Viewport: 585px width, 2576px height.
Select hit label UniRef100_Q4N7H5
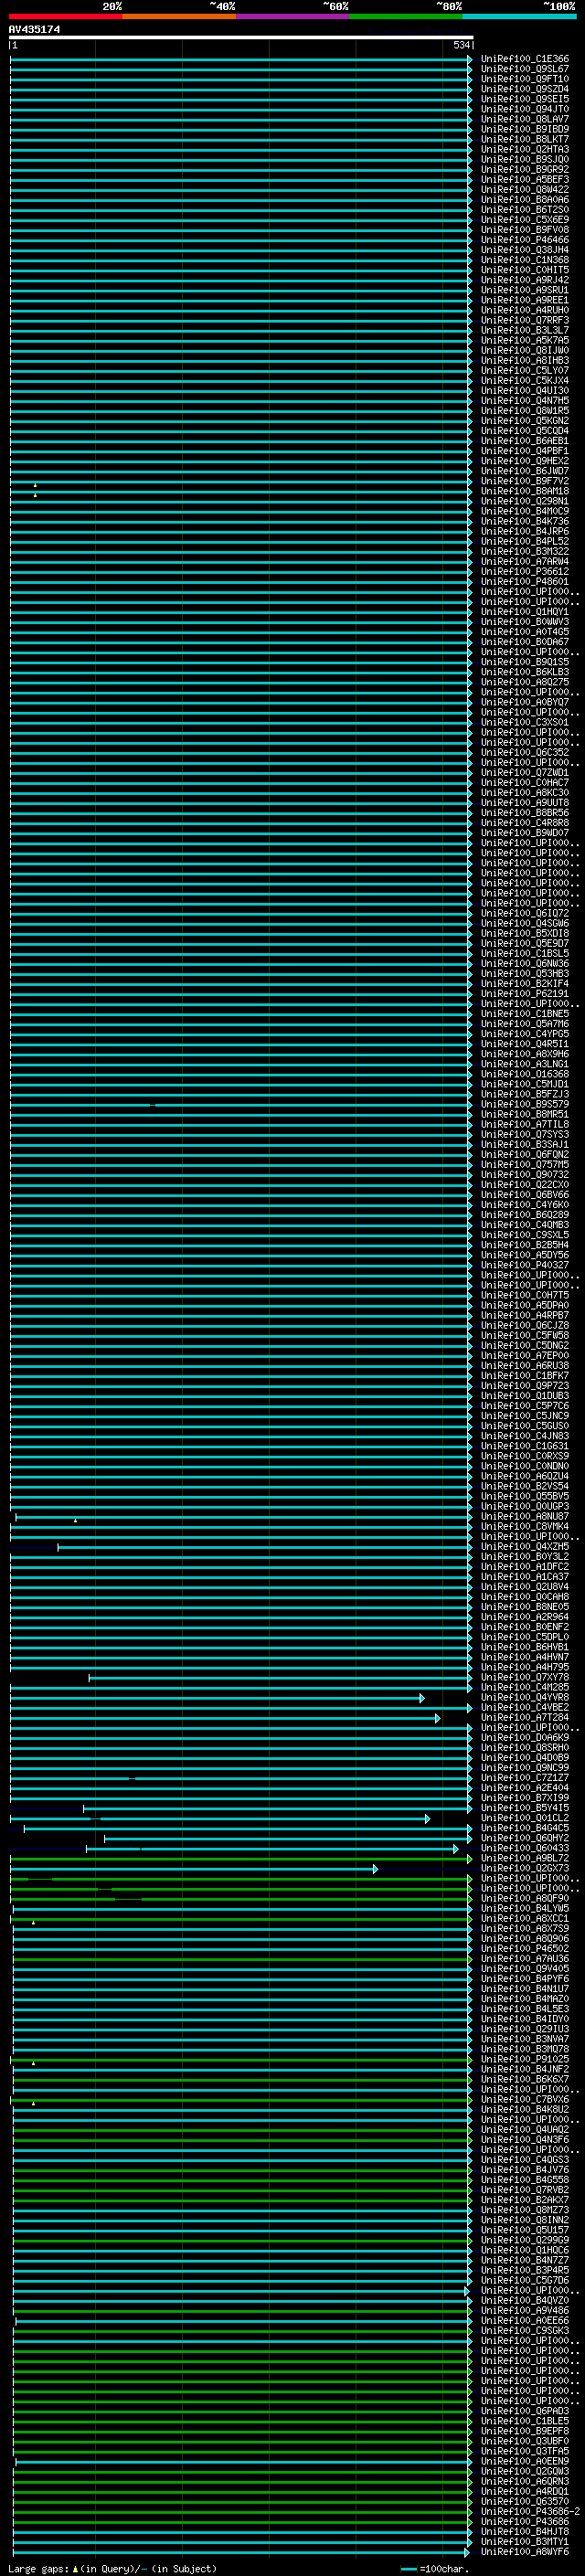(x=525, y=401)
